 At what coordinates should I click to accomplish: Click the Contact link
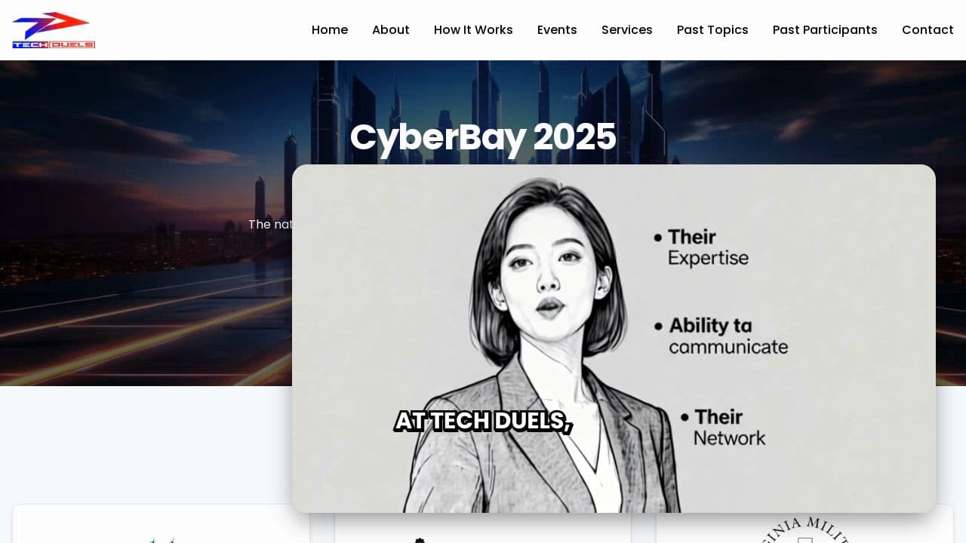928,30
